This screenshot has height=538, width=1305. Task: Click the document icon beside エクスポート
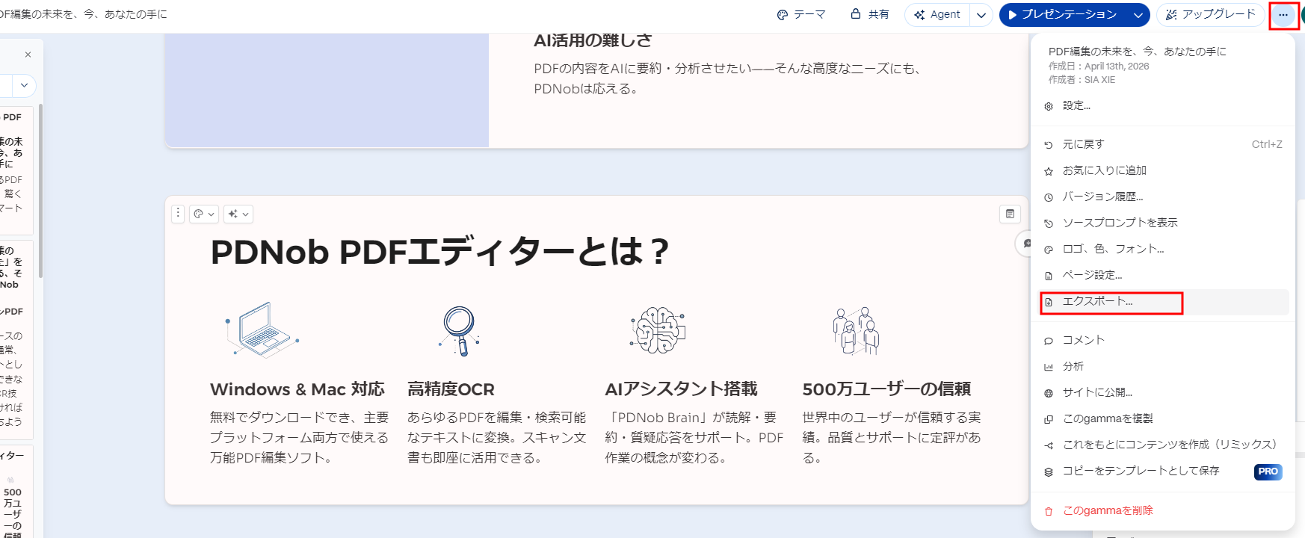1049,303
